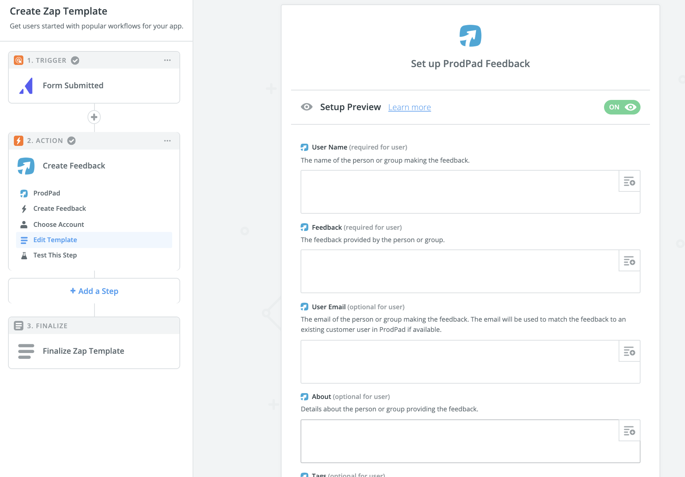Image resolution: width=685 pixels, height=477 pixels.
Task: Open the Test This Step substep
Action: pyautogui.click(x=94, y=255)
